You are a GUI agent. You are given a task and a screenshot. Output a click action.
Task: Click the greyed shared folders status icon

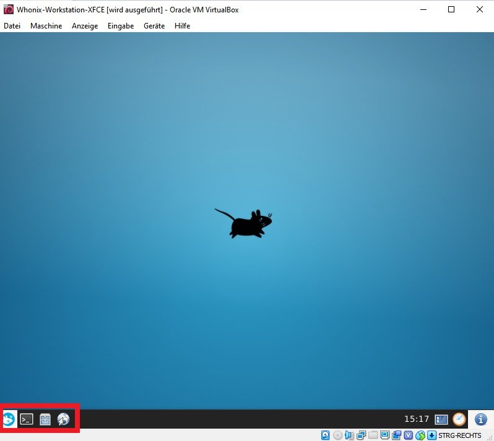click(373, 435)
